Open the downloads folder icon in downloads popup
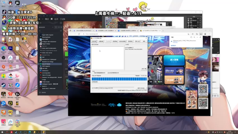 coord(191,37)
